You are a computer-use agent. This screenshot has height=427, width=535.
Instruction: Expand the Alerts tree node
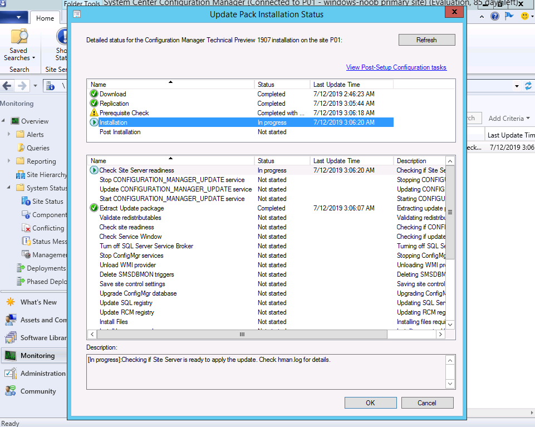pyautogui.click(x=9, y=134)
